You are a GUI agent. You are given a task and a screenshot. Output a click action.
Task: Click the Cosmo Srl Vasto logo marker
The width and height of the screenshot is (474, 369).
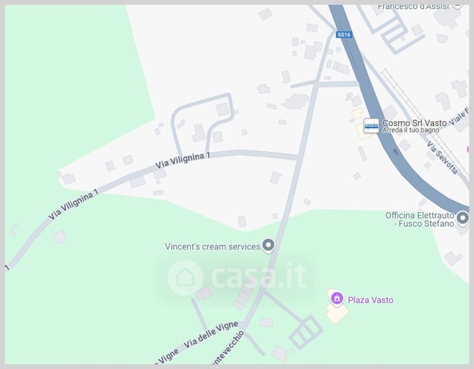[371, 125]
